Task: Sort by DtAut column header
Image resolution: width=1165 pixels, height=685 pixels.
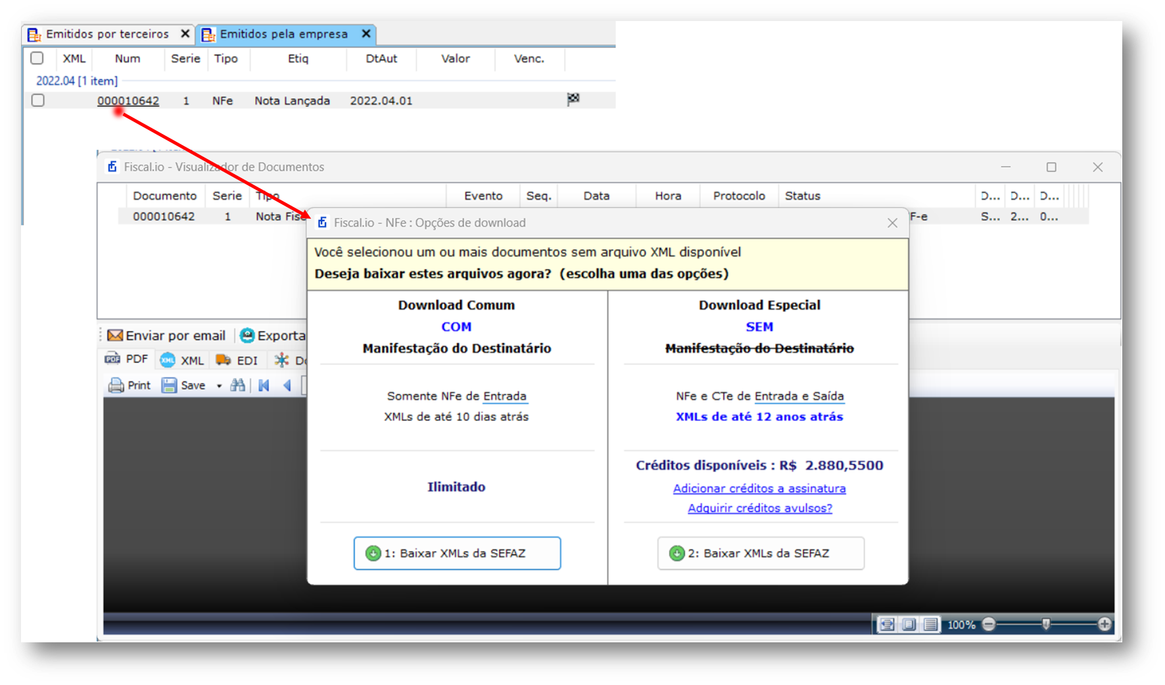Action: [381, 58]
